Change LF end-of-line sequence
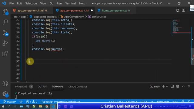 [152, 102]
